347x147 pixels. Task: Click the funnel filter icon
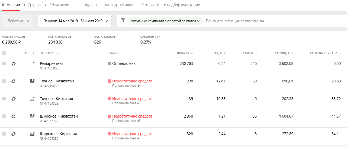point(123,21)
